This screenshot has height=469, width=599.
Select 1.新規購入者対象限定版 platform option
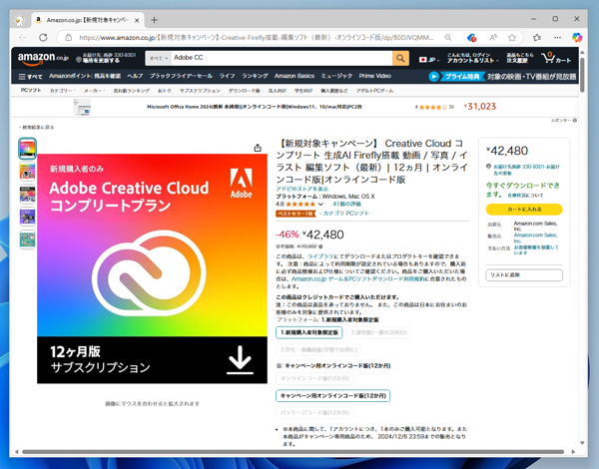tap(309, 332)
